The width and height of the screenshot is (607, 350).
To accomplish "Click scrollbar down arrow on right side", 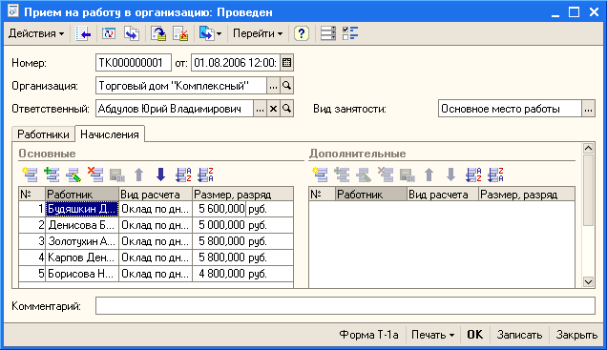I will coord(589,281).
